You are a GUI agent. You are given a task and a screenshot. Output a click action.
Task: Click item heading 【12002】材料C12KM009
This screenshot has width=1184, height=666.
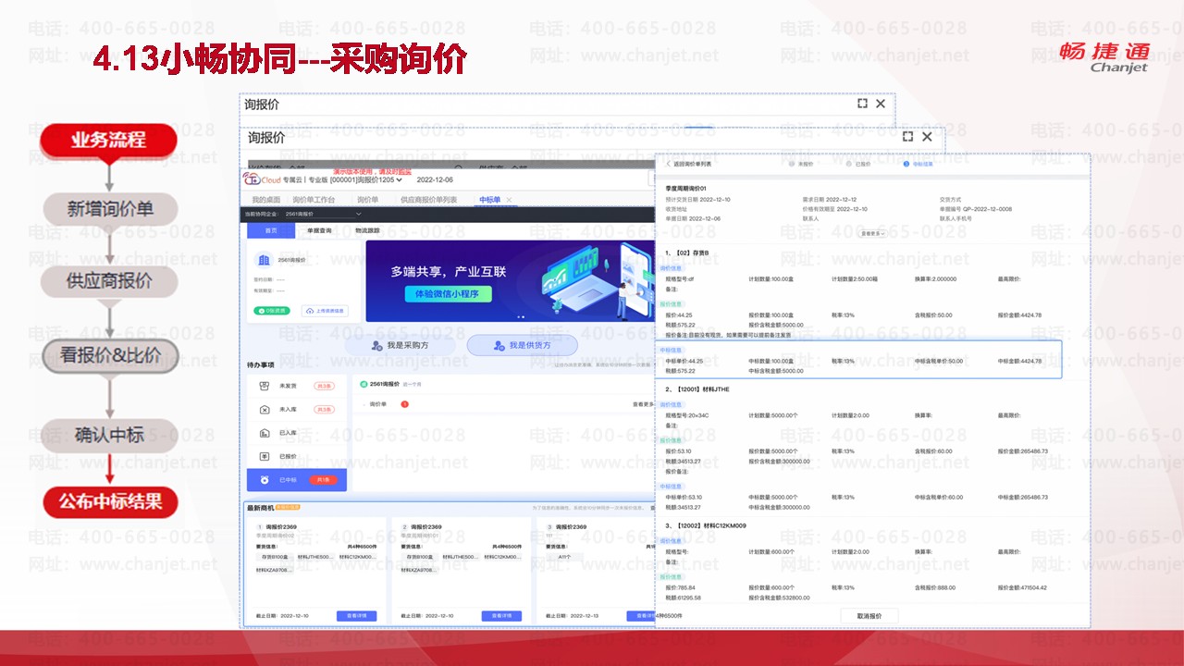click(705, 525)
